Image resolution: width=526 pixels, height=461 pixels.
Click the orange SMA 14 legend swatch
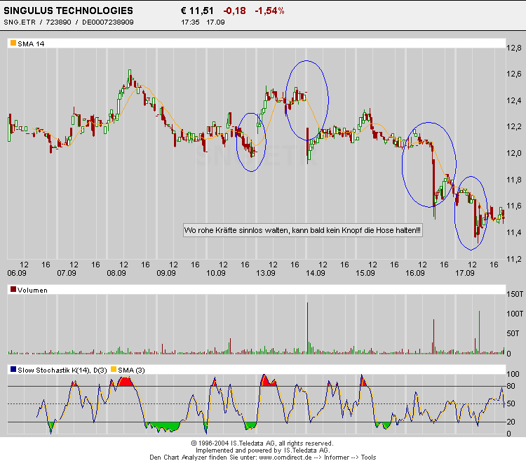[13, 43]
